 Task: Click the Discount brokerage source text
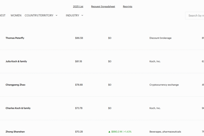(x=160, y=38)
